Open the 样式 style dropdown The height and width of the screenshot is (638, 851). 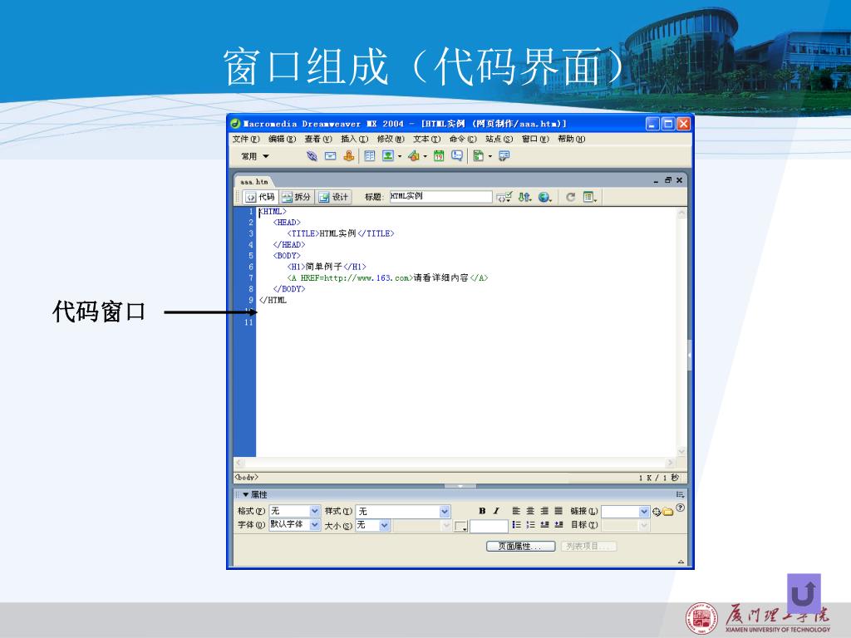click(x=445, y=511)
